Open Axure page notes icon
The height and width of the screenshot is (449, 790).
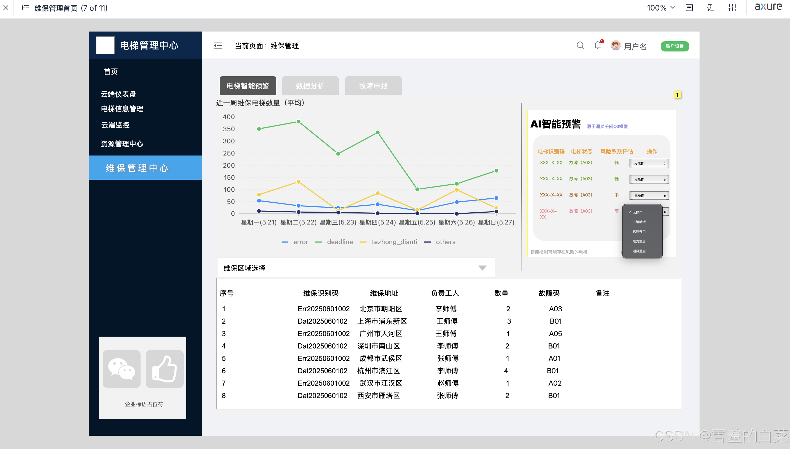coord(689,8)
